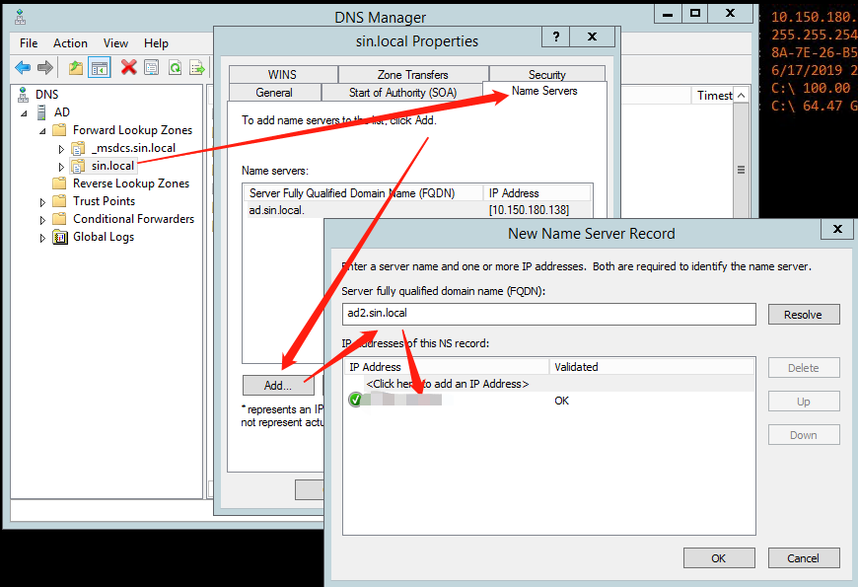Click the Trust Points folder icon
Viewport: 858px width, 587px height.
pos(59,201)
